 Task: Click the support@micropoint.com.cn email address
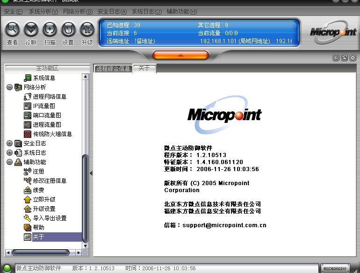[224, 225]
